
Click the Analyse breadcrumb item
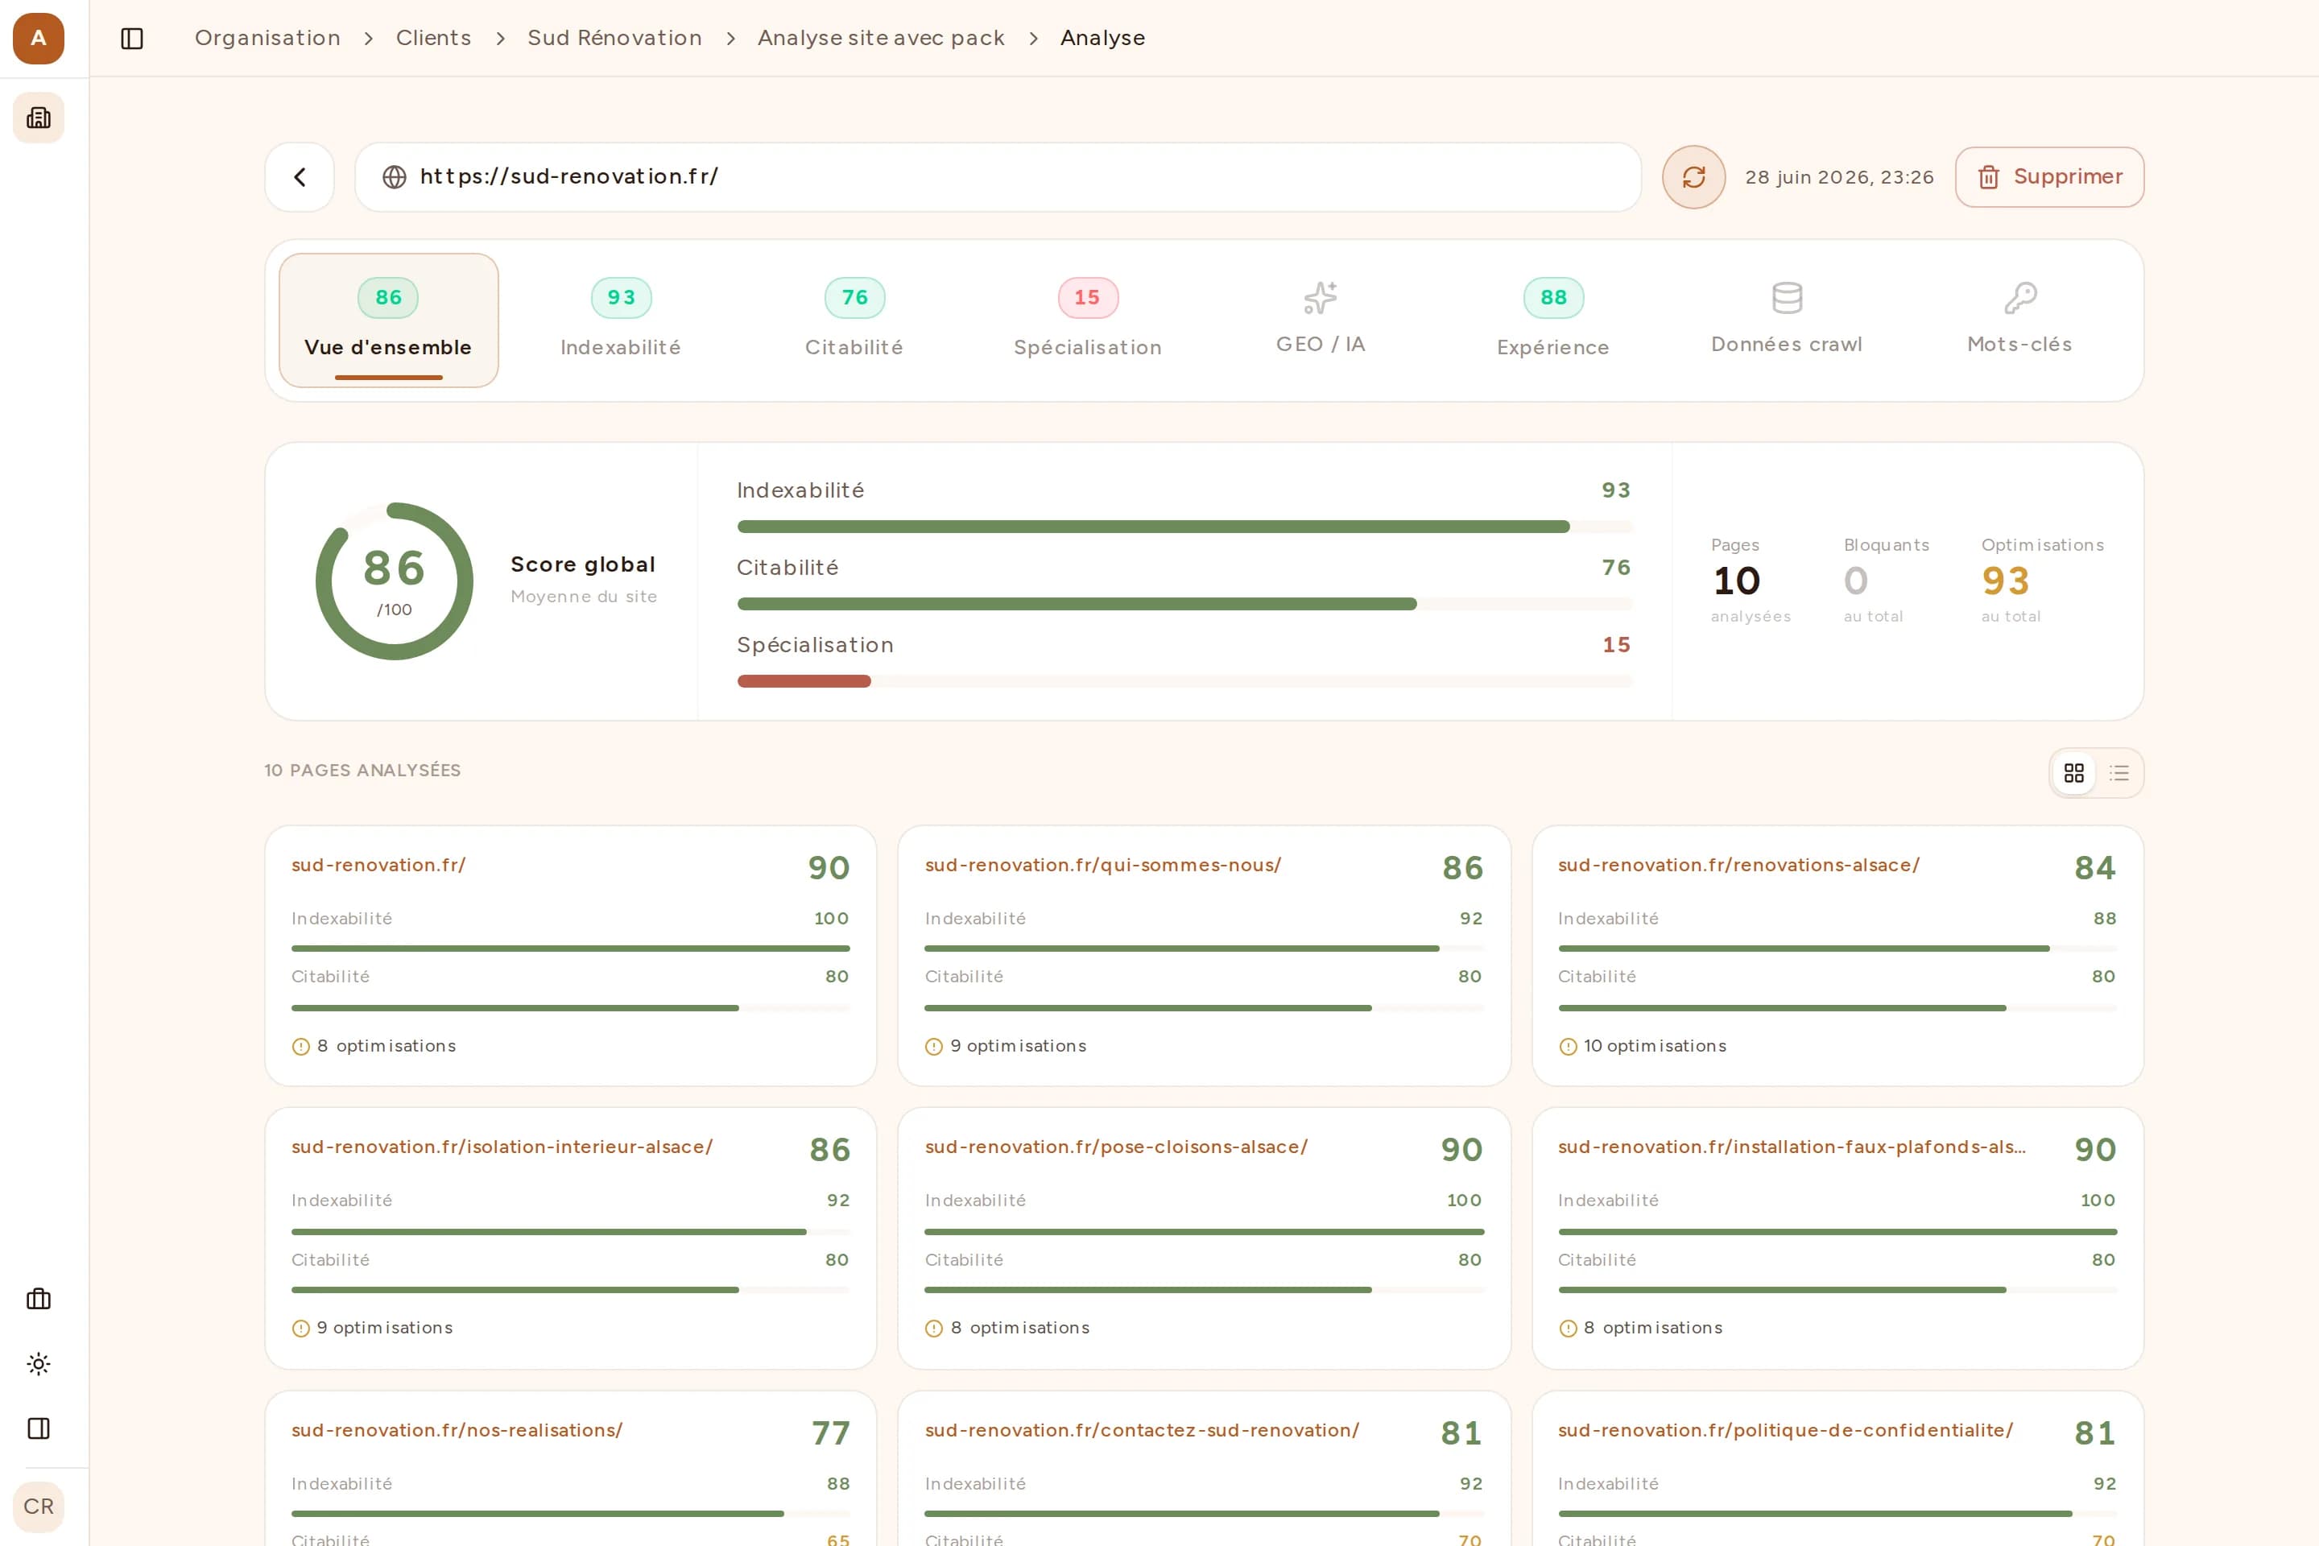pos(1102,38)
